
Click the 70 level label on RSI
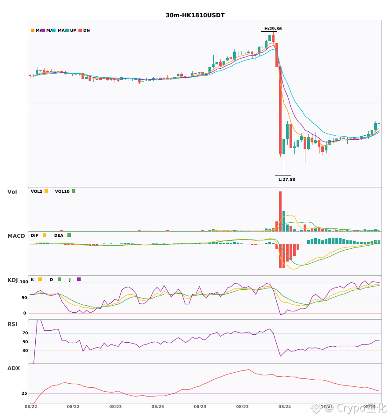25,333
